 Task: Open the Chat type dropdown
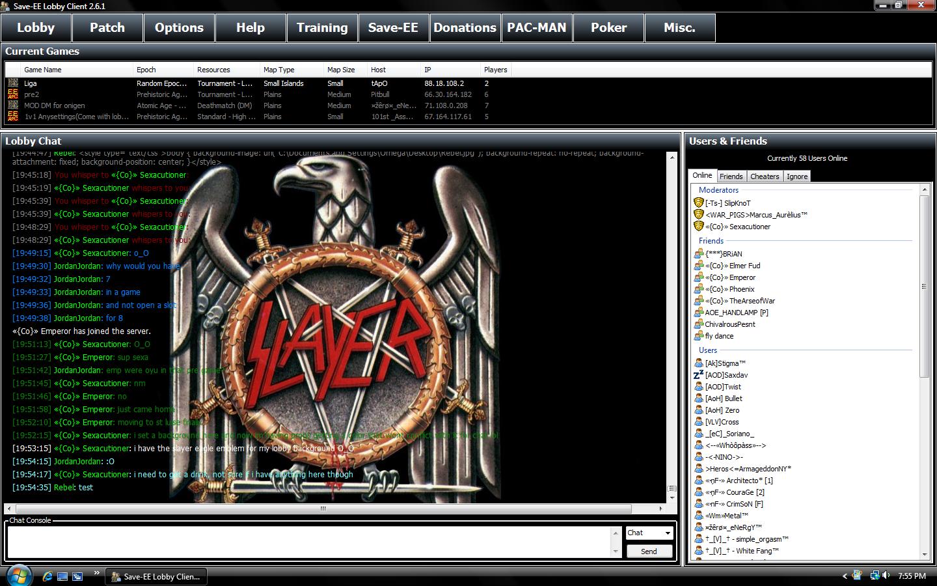(667, 533)
